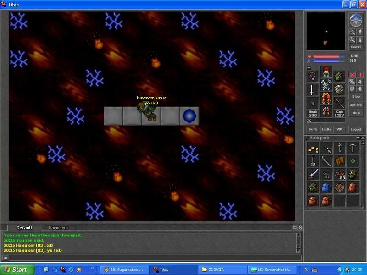Viewport: 367px width, 275px height.
Task: Open the Windows Start menu
Action: [17, 269]
